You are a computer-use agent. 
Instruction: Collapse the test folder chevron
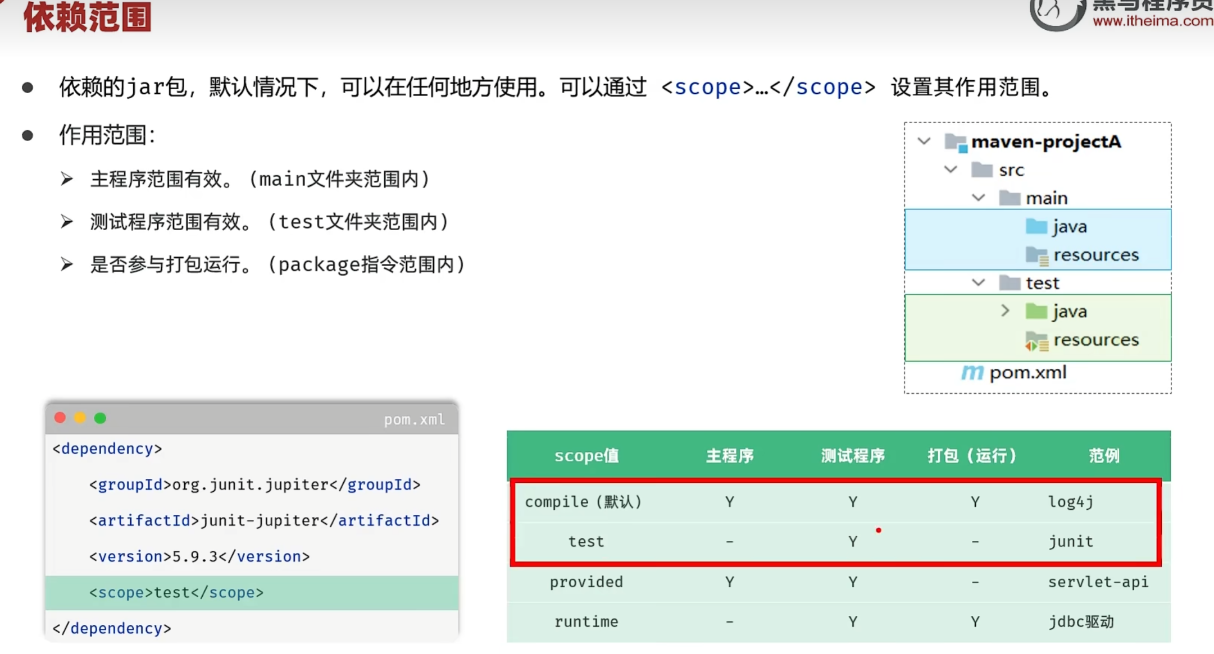[x=978, y=282]
